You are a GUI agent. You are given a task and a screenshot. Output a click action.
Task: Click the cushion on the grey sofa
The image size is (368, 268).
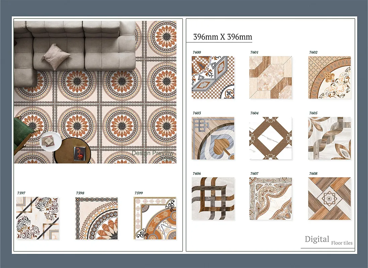point(56,57)
